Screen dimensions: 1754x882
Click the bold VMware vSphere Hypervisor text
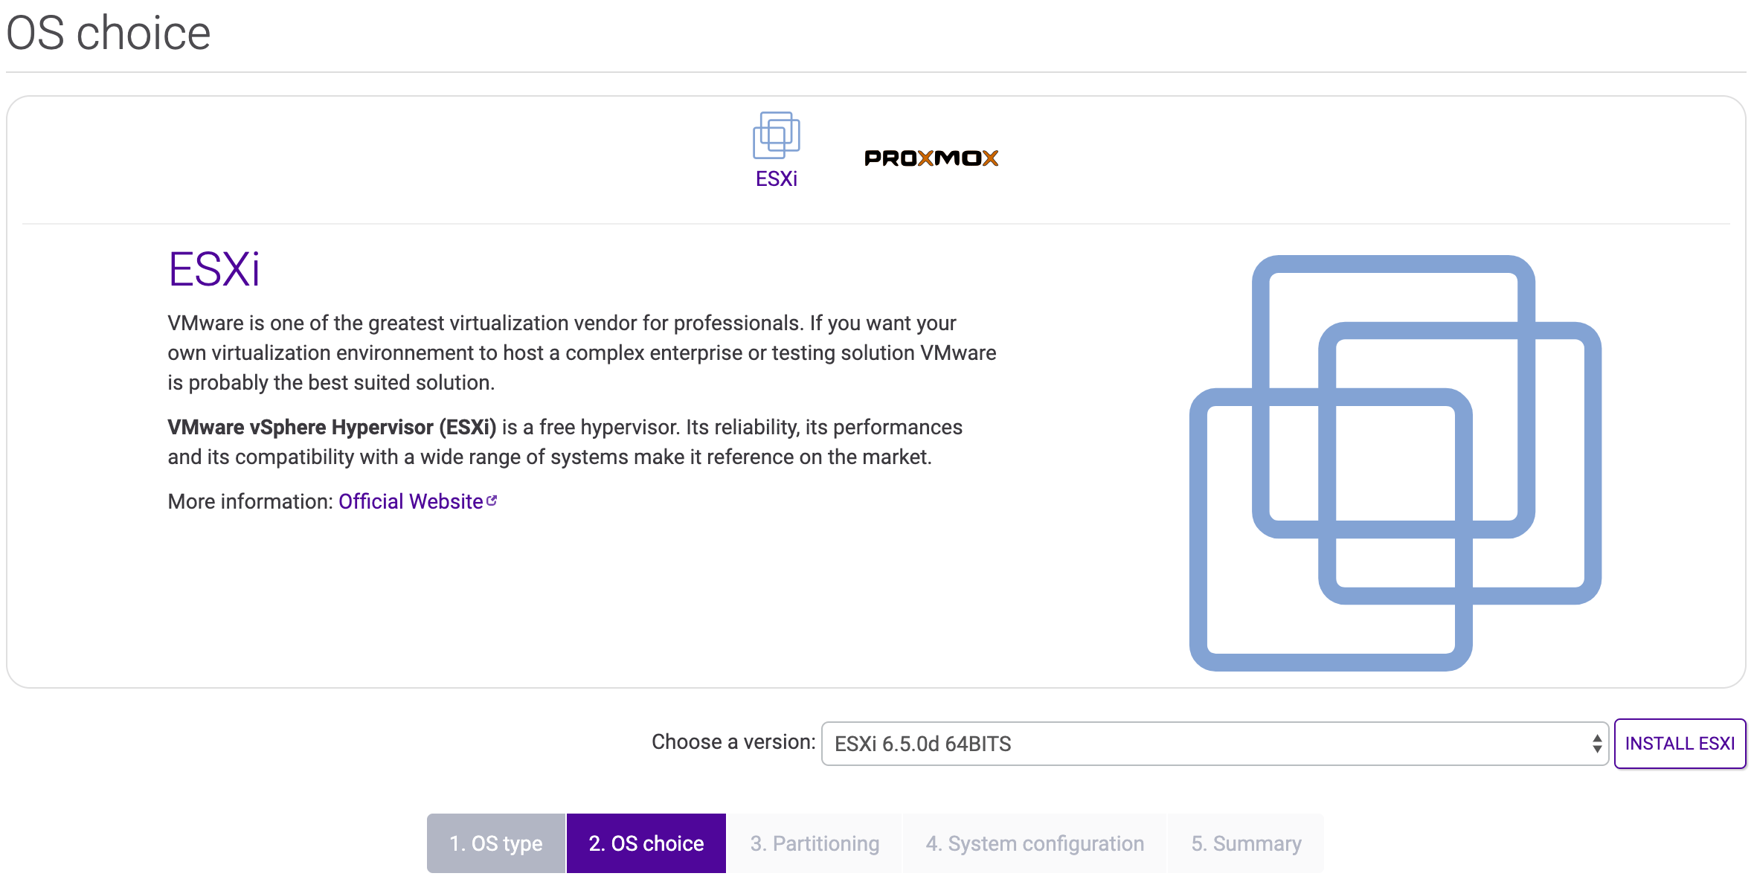[332, 427]
